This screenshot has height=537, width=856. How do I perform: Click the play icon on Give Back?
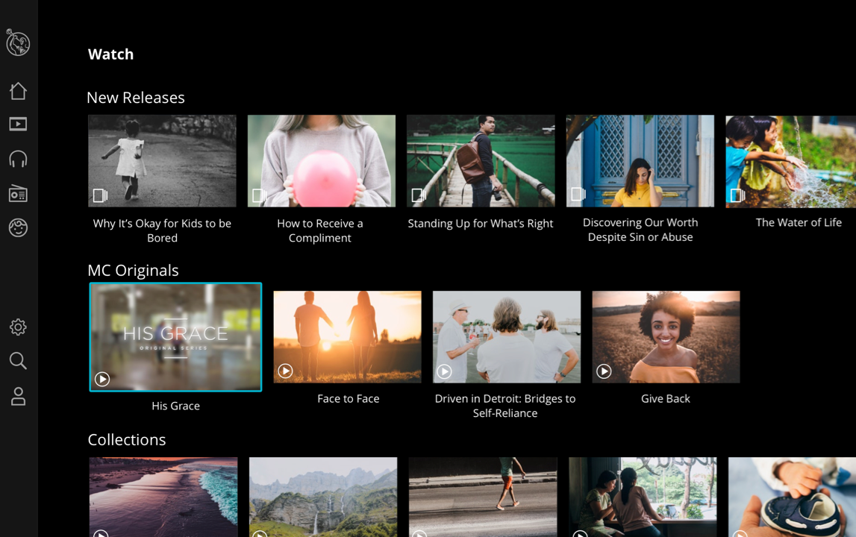pos(604,371)
